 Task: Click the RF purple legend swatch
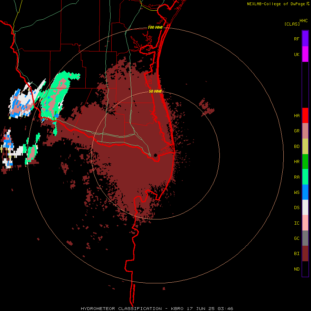click(305, 39)
